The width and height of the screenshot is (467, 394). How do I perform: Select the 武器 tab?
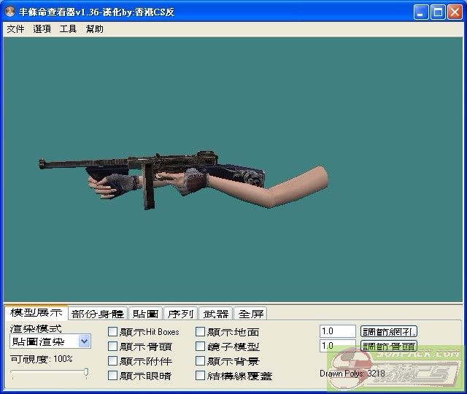[x=215, y=314]
